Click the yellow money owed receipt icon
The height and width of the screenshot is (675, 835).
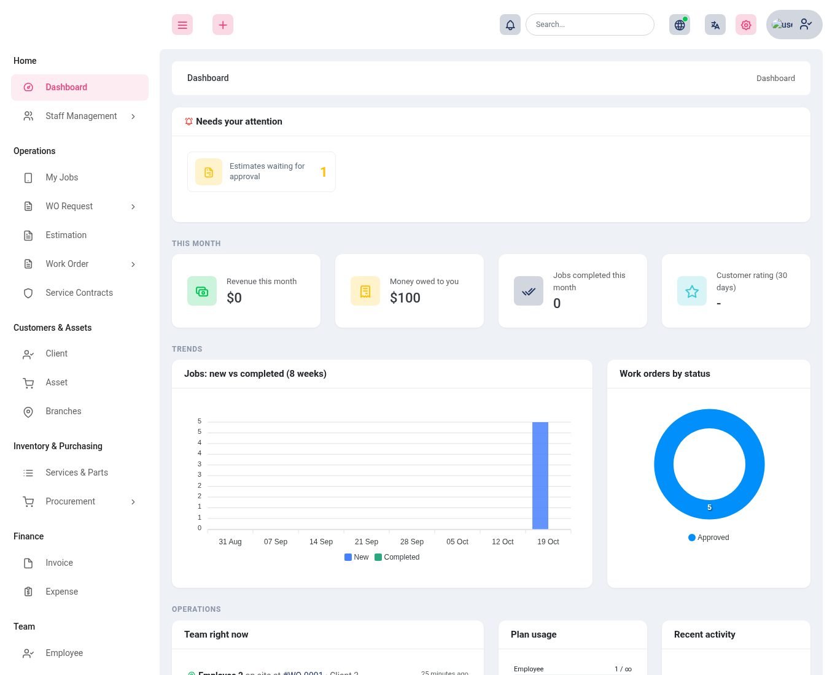365,291
